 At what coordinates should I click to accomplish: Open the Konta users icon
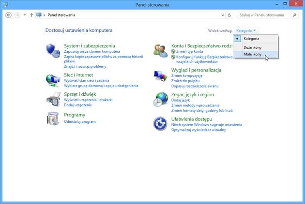pos(160,50)
